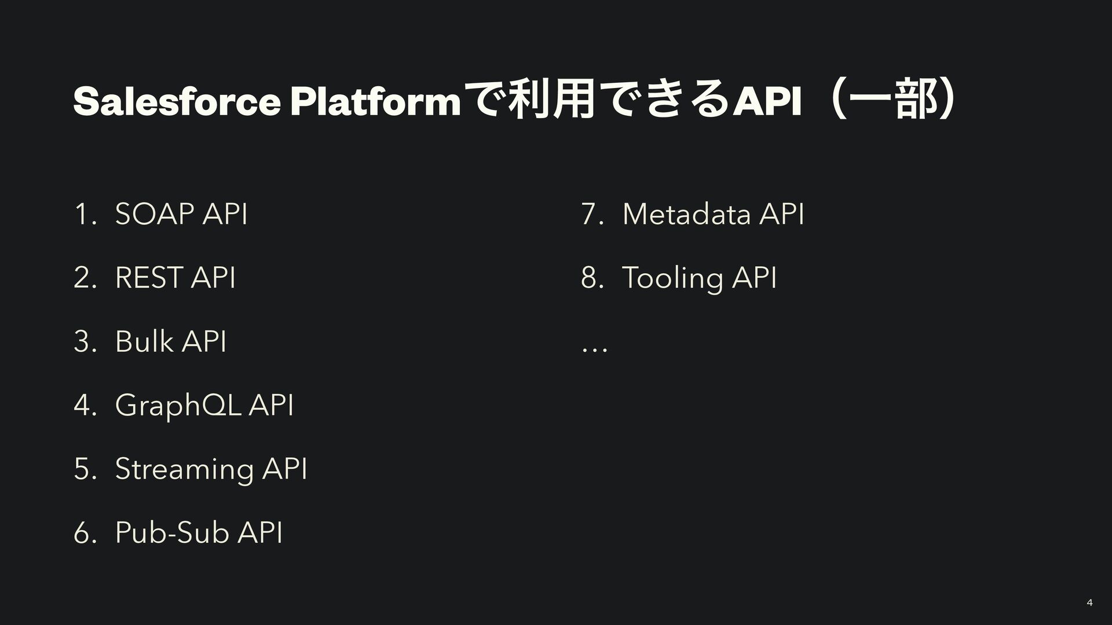Screen dimensions: 1112x625
Task: Click the number 1 list marker
Action: (x=85, y=215)
